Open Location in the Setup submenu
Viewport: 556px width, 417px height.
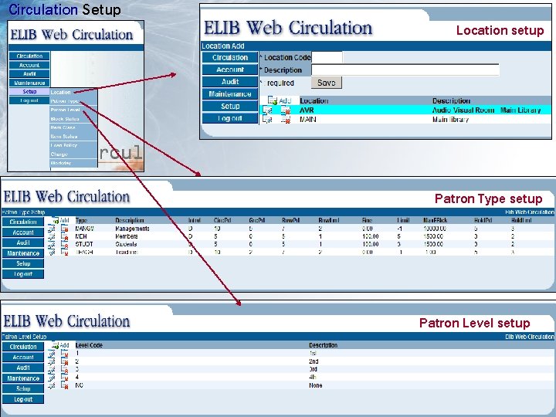click(73, 92)
